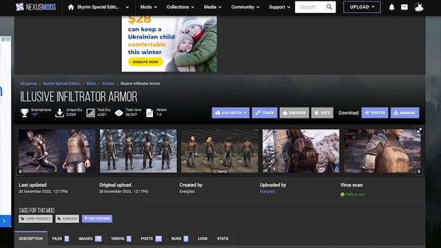
Task: Click the blue arrow on the side ad
Action: pyautogui.click(x=4, y=221)
